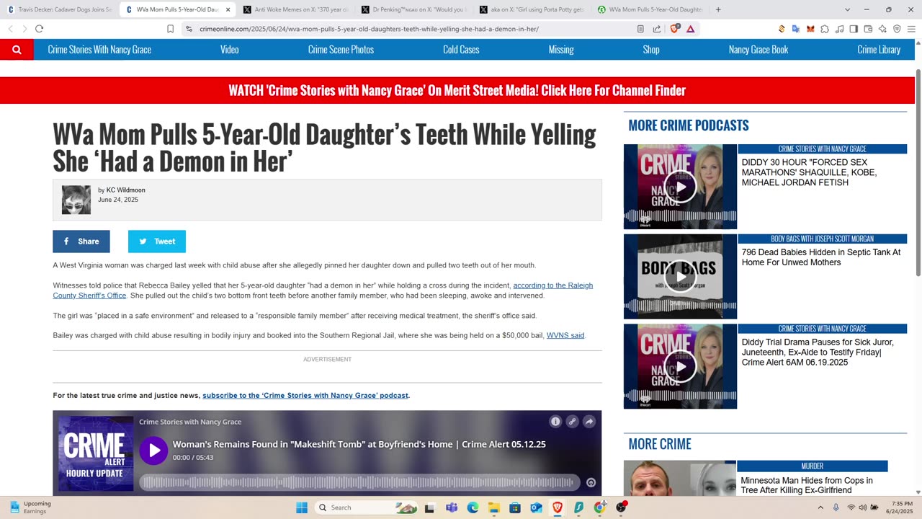Open the Missing section
The height and width of the screenshot is (519, 922).
[561, 50]
